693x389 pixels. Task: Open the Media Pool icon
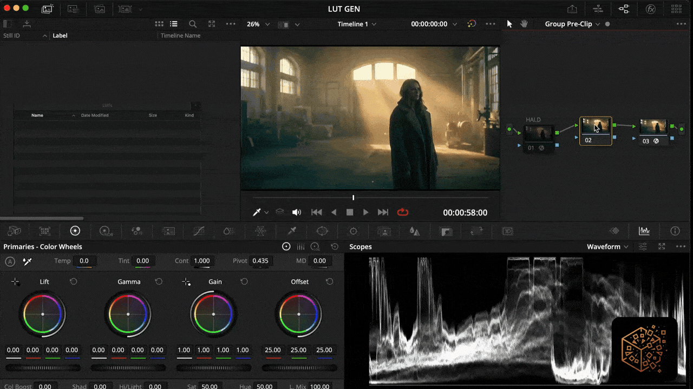pyautogui.click(x=100, y=9)
